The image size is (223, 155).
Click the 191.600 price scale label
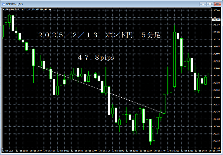(x=216, y=98)
